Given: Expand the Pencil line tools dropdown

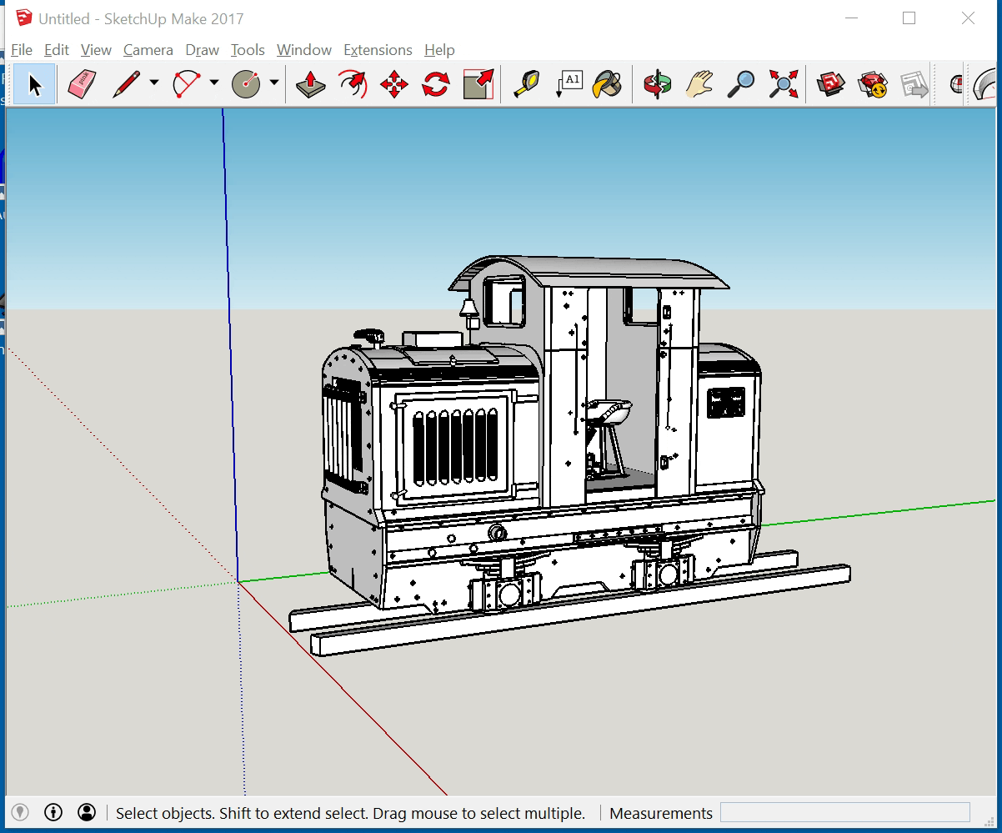Looking at the screenshot, I should [154, 83].
